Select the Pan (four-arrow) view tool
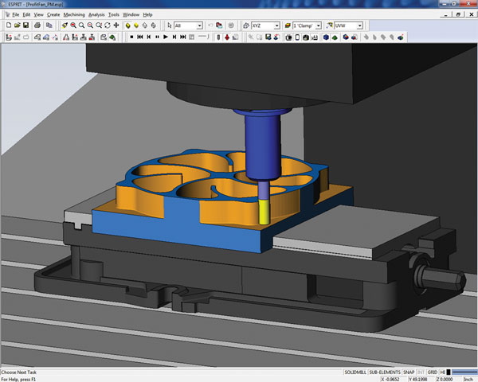This screenshot has width=478, height=382. coord(117,25)
